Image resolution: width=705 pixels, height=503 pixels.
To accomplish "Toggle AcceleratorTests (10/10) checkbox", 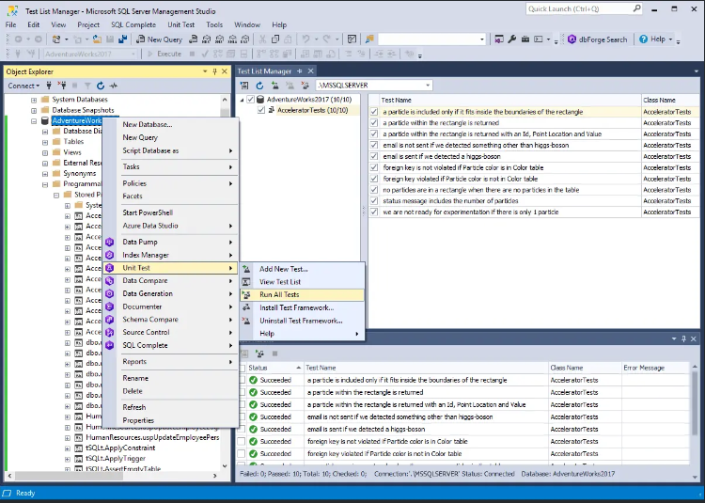I will coord(261,110).
